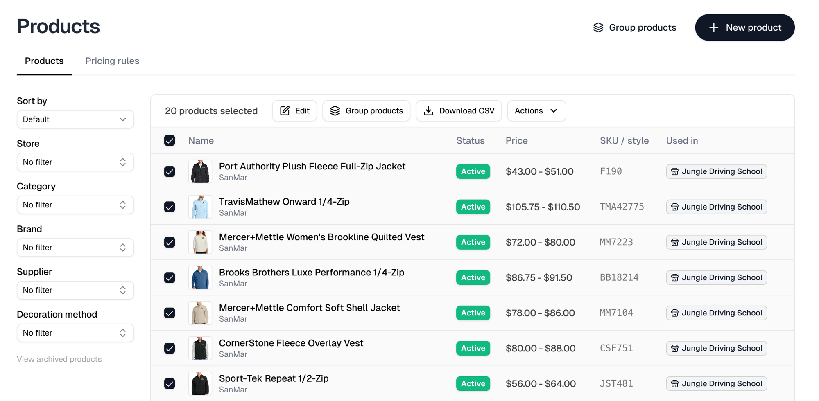The height and width of the screenshot is (401, 819).
Task: Click store icon in Port Authority row's badge
Action: click(675, 171)
